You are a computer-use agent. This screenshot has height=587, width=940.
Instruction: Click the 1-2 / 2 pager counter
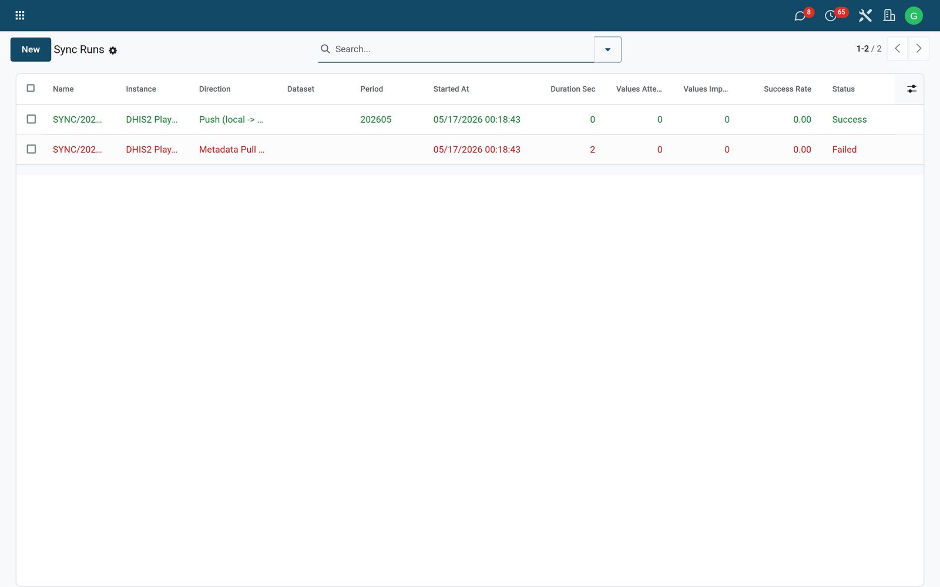(868, 49)
